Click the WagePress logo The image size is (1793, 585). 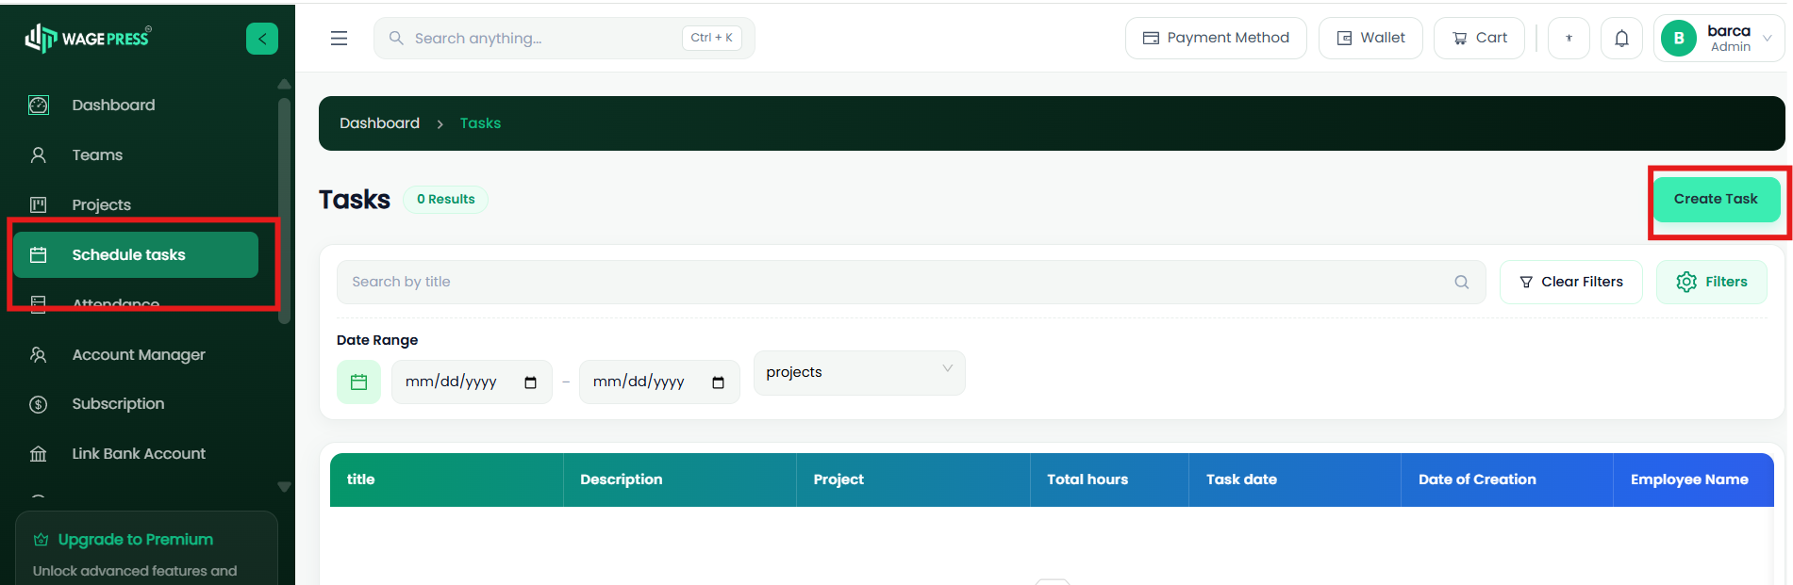point(88,38)
